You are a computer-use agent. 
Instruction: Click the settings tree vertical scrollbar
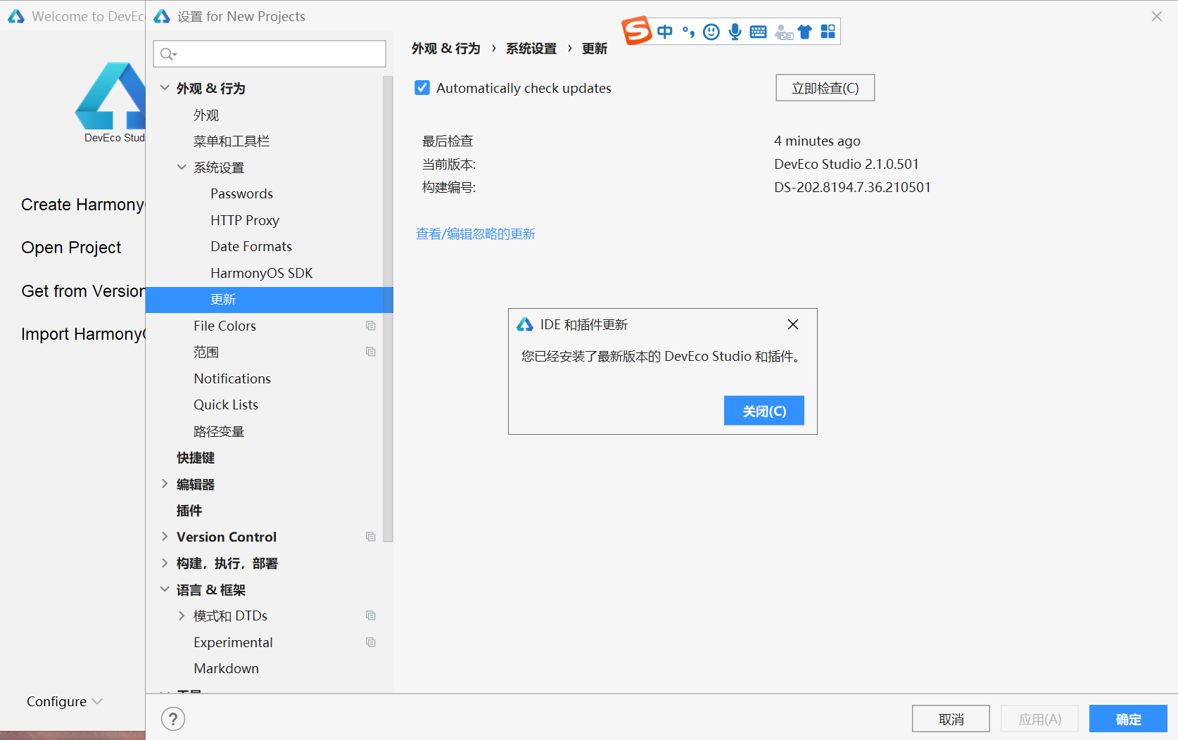[x=388, y=310]
